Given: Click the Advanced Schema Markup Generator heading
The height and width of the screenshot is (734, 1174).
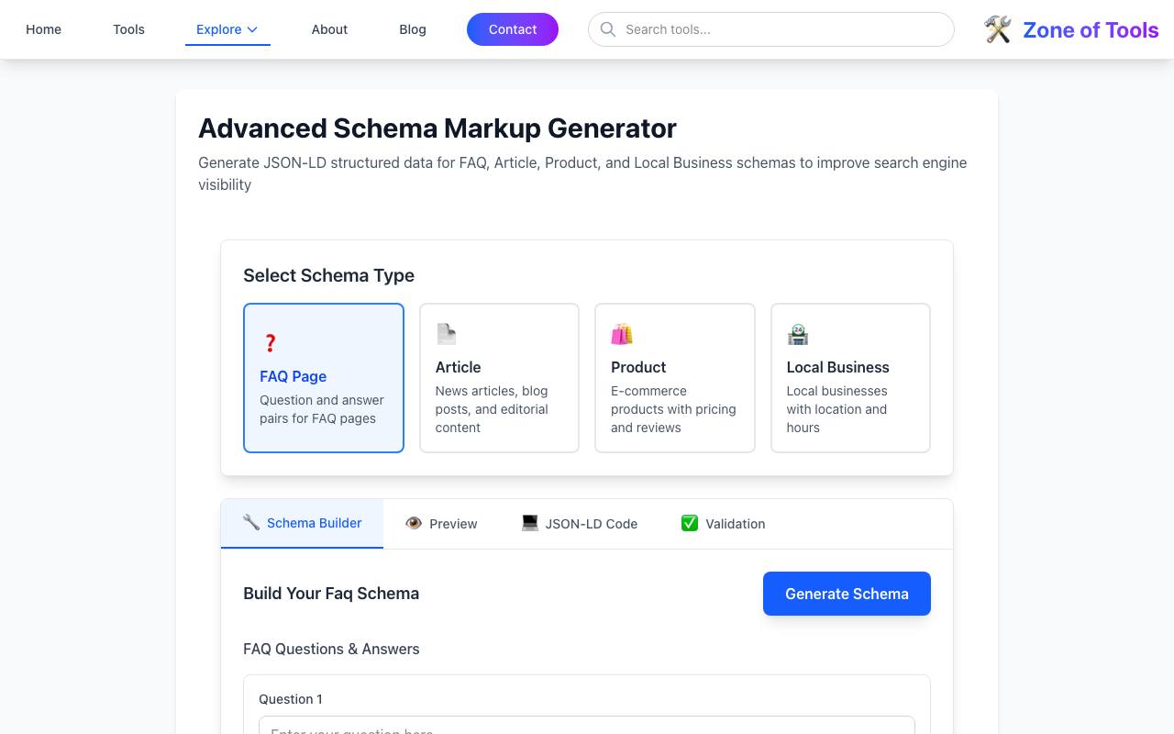Looking at the screenshot, I should (x=437, y=128).
